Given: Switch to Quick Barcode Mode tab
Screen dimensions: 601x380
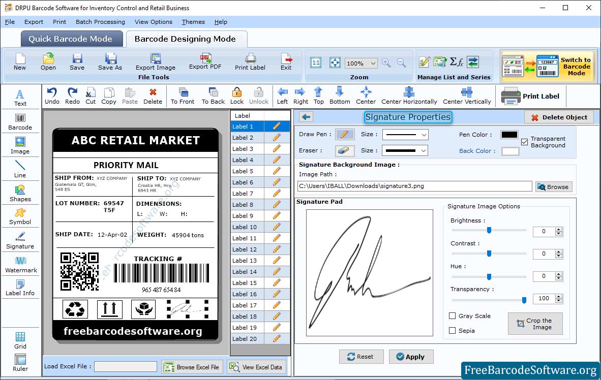Looking at the screenshot, I should (72, 39).
